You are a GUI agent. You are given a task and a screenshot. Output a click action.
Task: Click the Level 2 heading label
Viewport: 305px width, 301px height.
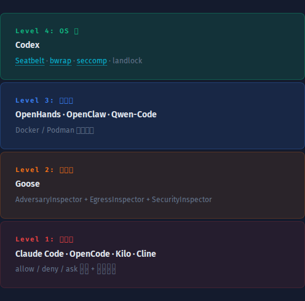[x=44, y=170]
